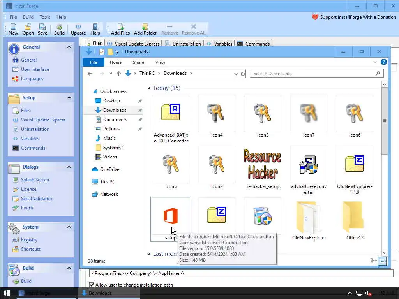Select Splash Screen dialog option

[x=35, y=180]
